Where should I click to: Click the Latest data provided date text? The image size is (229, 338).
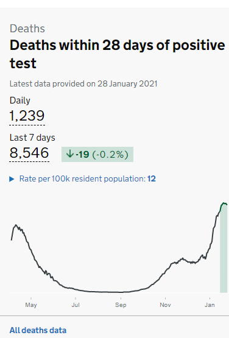(83, 83)
